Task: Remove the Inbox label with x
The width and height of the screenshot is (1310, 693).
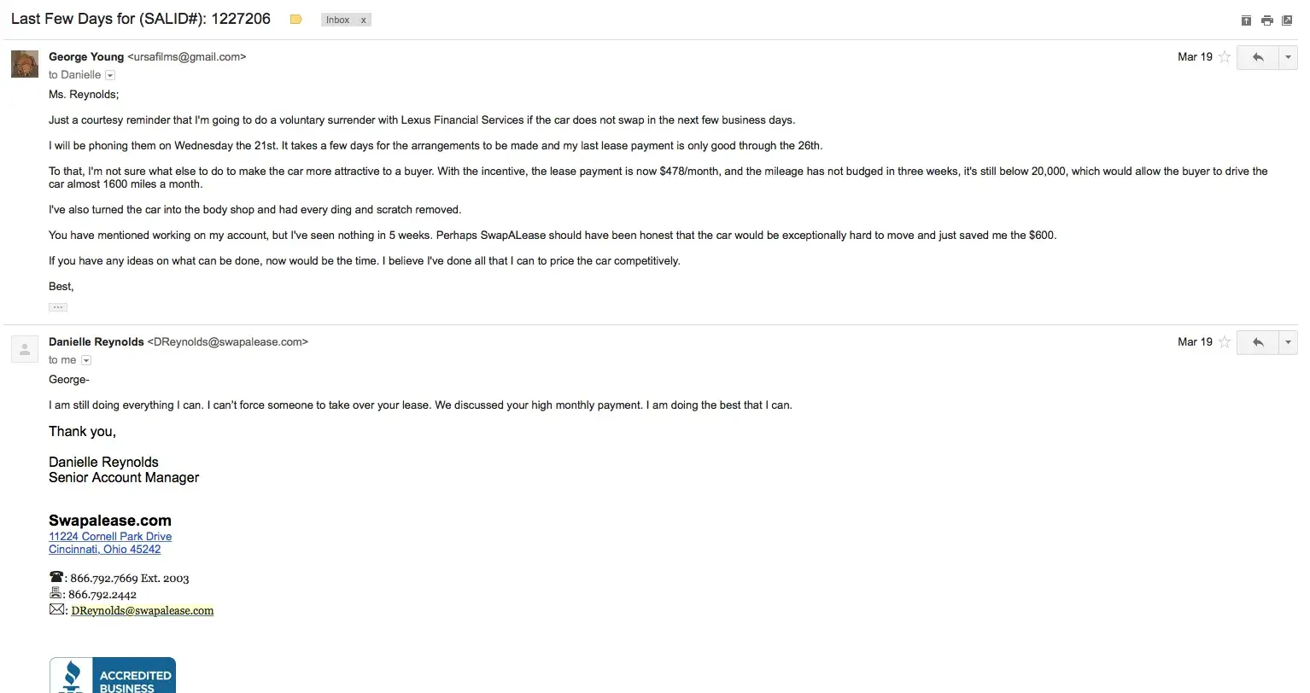Action: (363, 20)
